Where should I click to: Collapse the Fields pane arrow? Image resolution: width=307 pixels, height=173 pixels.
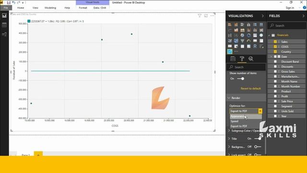[x=304, y=16]
